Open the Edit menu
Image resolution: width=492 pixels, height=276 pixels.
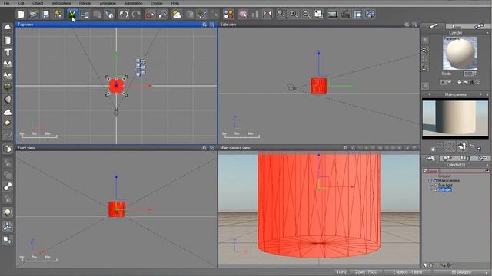21,3
